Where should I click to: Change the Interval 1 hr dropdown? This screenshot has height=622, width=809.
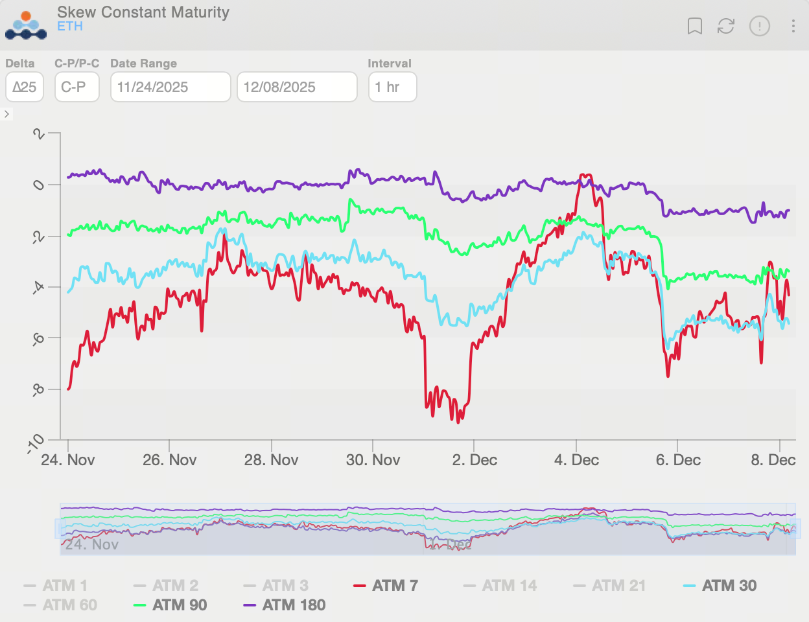(x=392, y=87)
